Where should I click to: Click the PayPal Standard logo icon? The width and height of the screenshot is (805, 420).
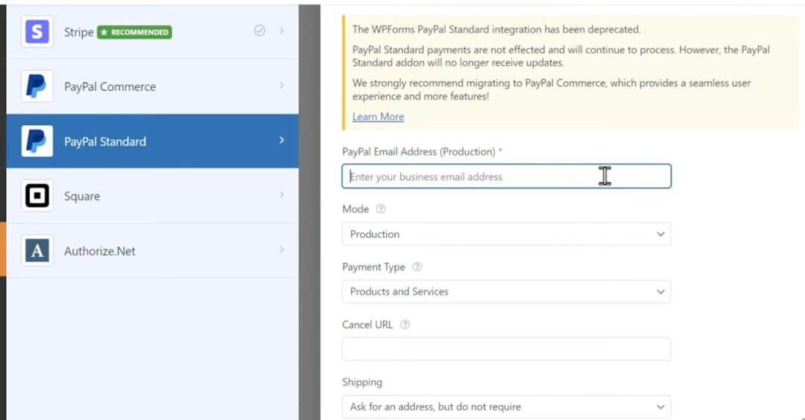click(37, 141)
